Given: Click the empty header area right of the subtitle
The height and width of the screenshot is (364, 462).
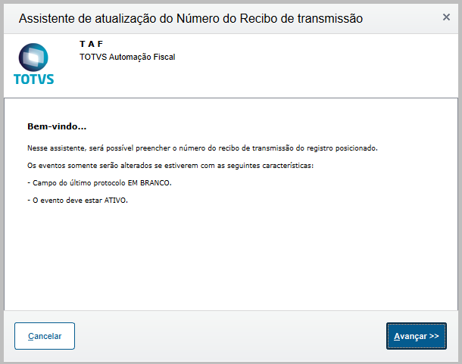Looking at the screenshot, I should [x=315, y=65].
